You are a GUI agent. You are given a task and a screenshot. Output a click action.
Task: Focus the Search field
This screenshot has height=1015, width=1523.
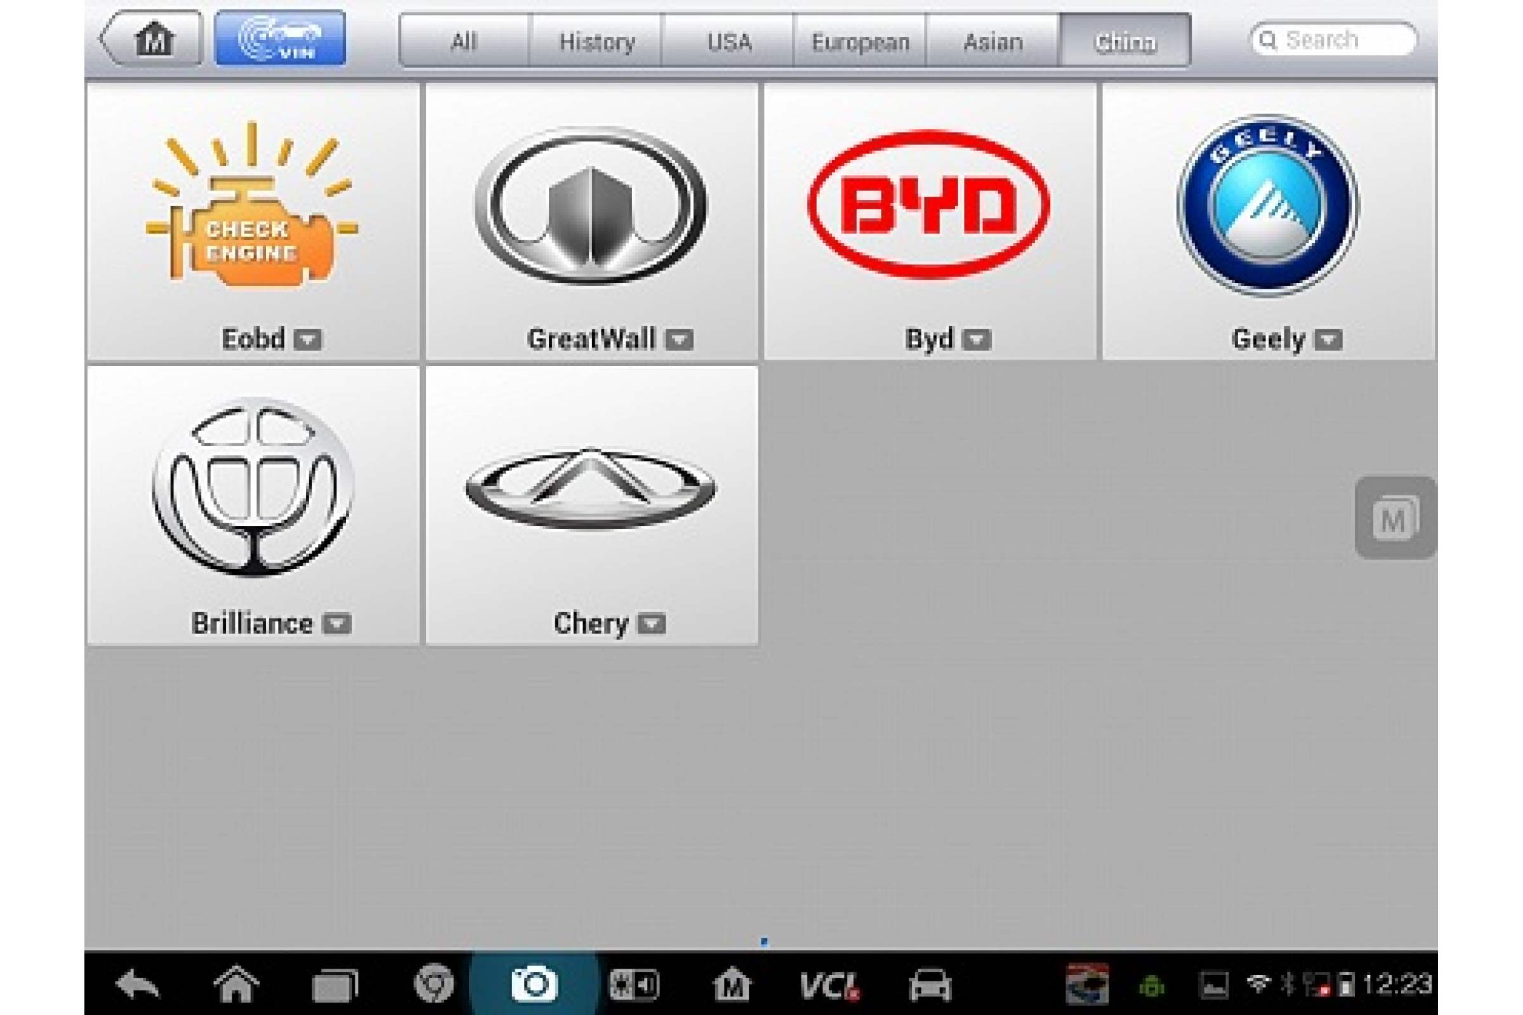tap(1334, 40)
